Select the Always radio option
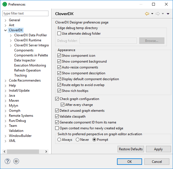This screenshot has width=173, height=169. coord(59,140)
